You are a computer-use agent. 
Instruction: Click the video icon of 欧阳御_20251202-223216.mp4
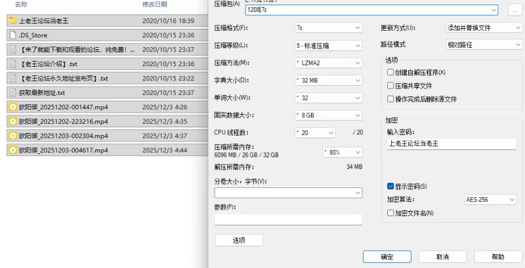[x=12, y=121]
